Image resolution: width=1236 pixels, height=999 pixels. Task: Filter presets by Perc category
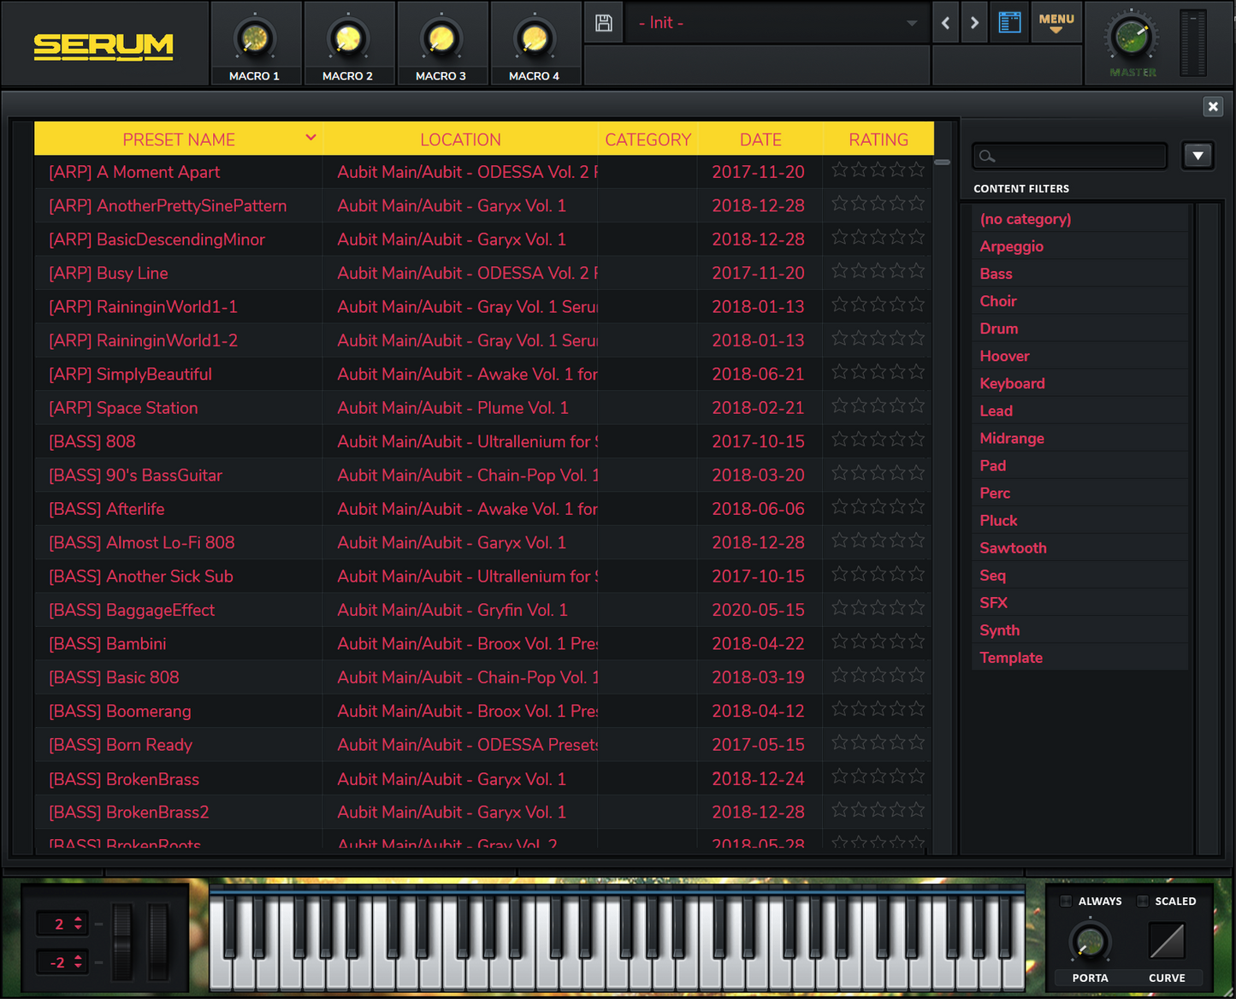click(1079, 493)
